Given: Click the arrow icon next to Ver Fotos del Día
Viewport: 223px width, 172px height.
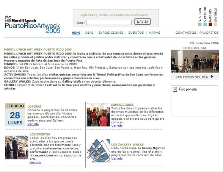Looking at the screenshot, I should [x=212, y=77].
